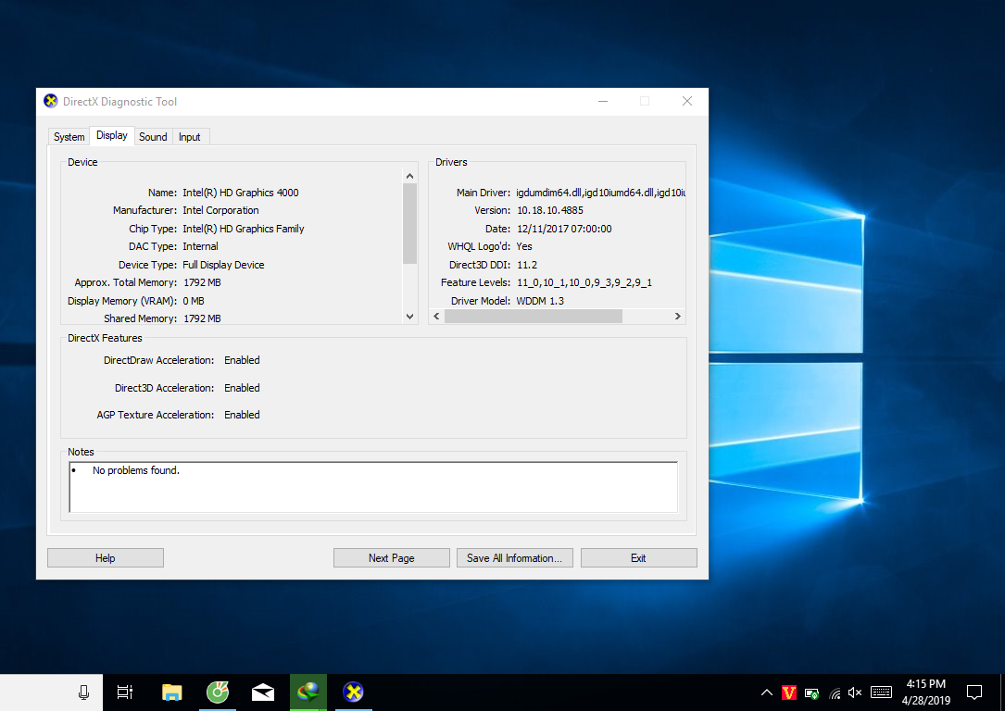The width and height of the screenshot is (1005, 711).
Task: Click the Drivers panel scroll-left arrow
Action: pos(437,317)
